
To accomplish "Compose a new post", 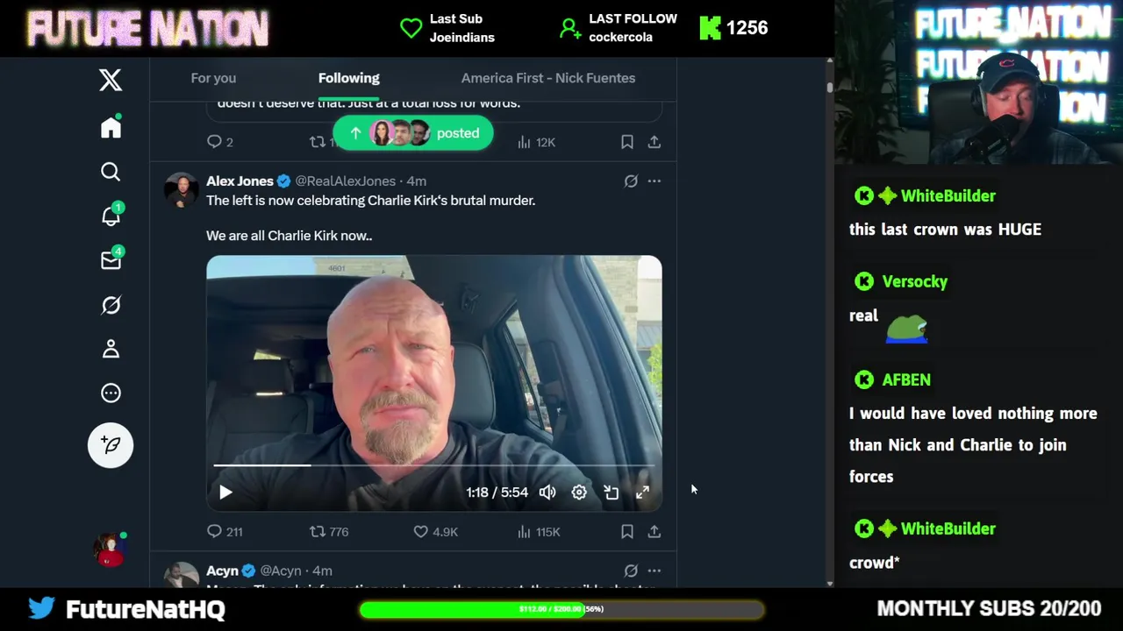I will (x=111, y=445).
